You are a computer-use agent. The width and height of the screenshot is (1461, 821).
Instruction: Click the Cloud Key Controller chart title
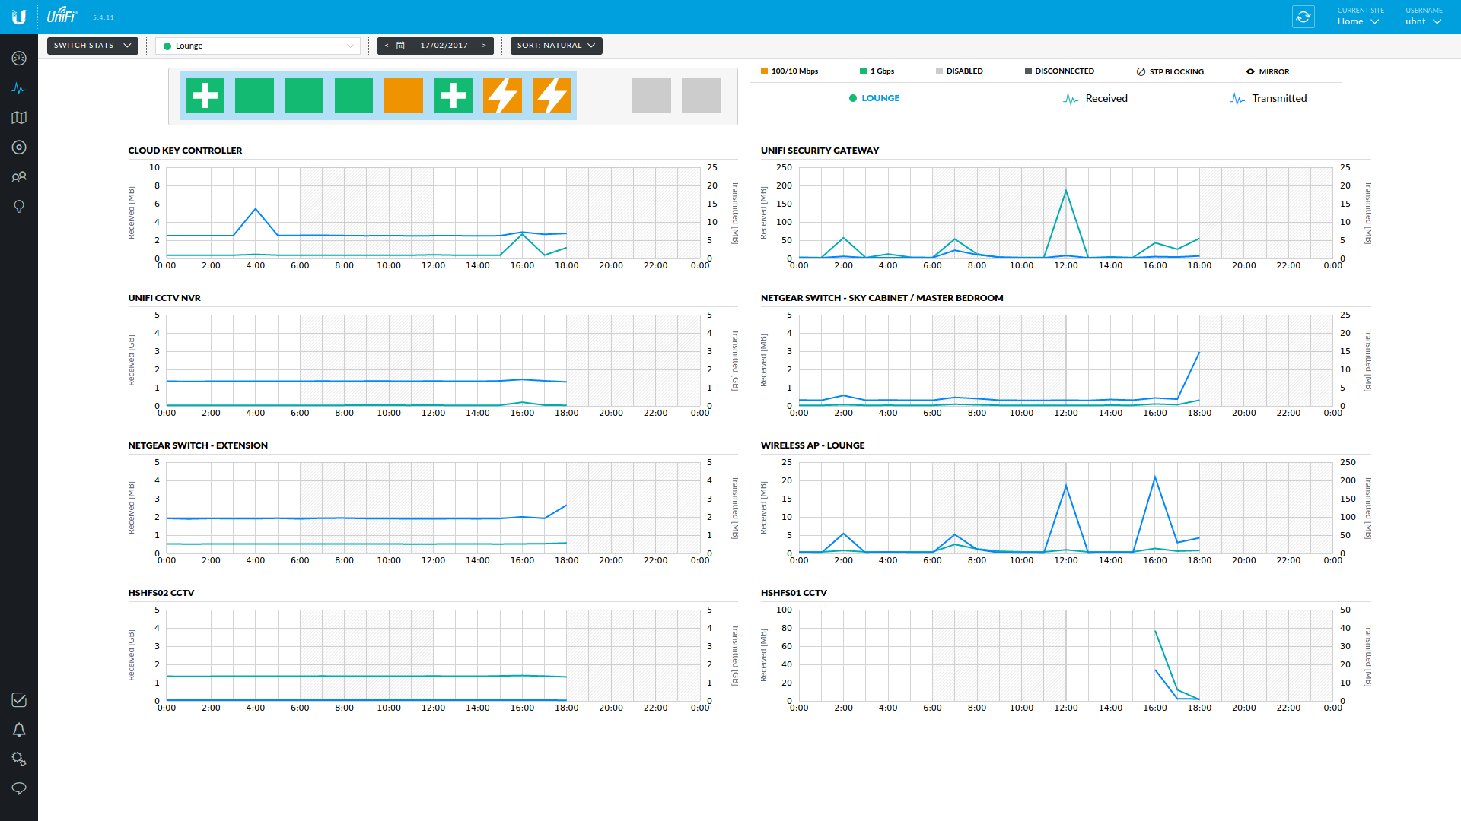point(185,151)
